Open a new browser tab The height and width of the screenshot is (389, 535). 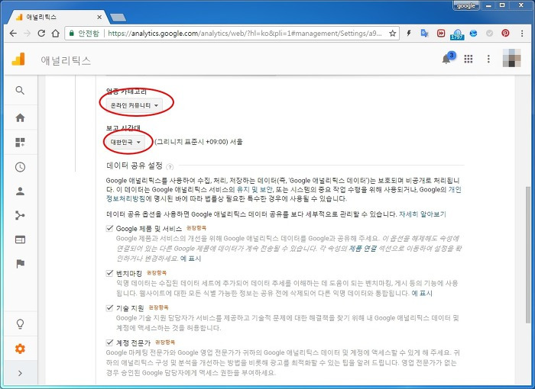(118, 18)
